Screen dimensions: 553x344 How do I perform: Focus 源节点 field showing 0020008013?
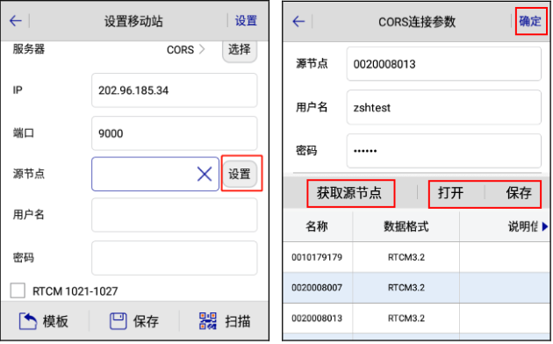[443, 64]
